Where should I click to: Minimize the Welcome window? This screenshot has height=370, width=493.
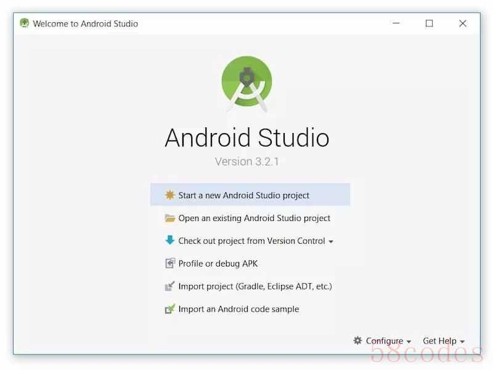(396, 23)
